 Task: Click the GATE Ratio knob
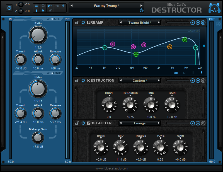pos(38,35)
